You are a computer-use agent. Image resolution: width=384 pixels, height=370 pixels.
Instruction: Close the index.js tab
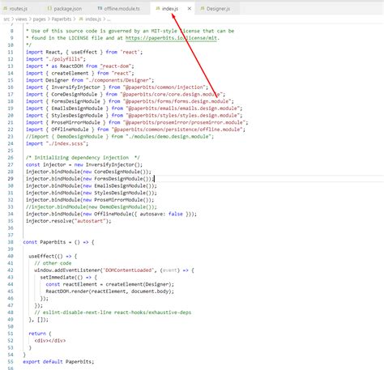coord(190,9)
